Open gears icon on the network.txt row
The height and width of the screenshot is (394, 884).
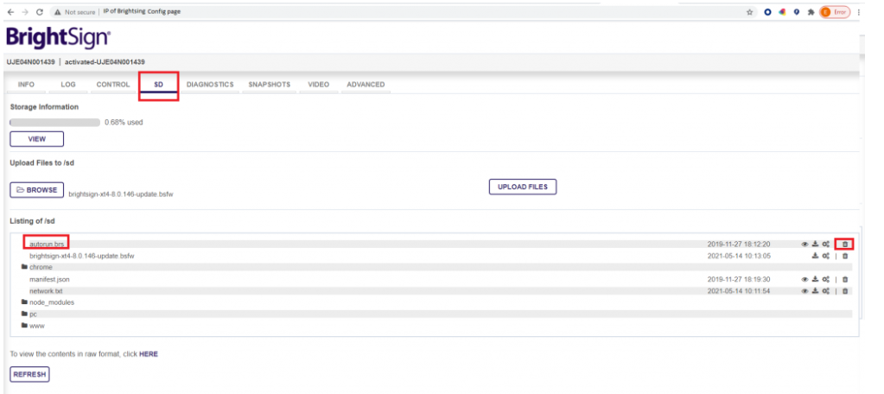tap(825, 291)
